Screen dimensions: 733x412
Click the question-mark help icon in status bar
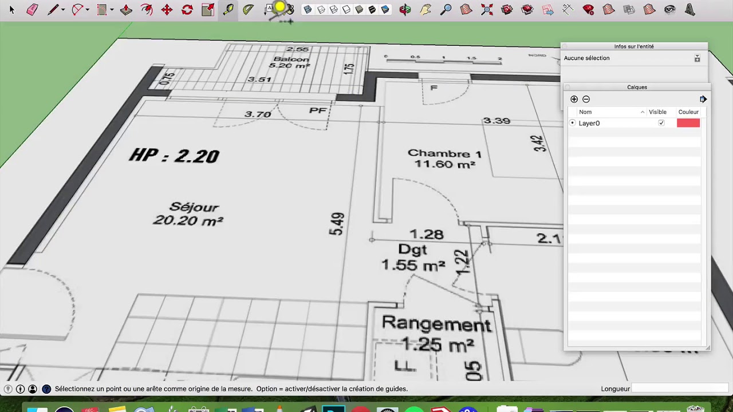point(46,389)
